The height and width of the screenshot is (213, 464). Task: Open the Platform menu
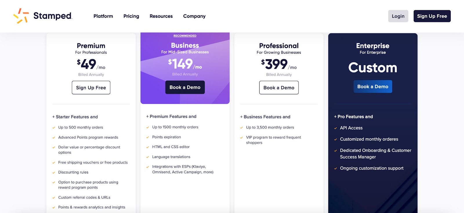pos(103,16)
